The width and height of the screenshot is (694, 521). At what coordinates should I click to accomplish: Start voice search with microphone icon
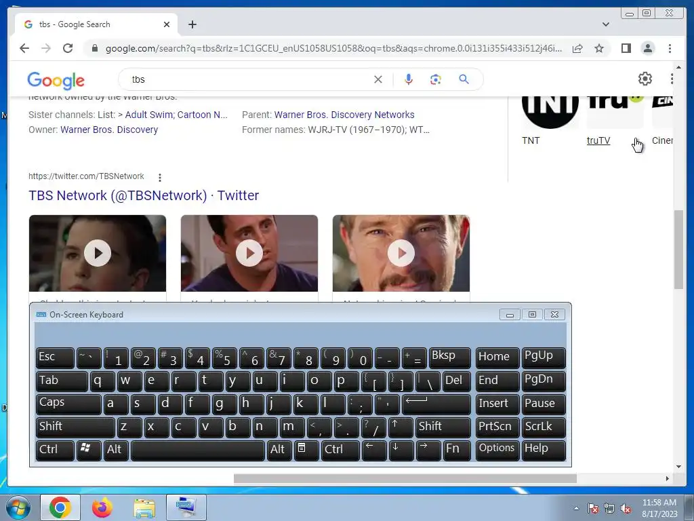tap(409, 79)
